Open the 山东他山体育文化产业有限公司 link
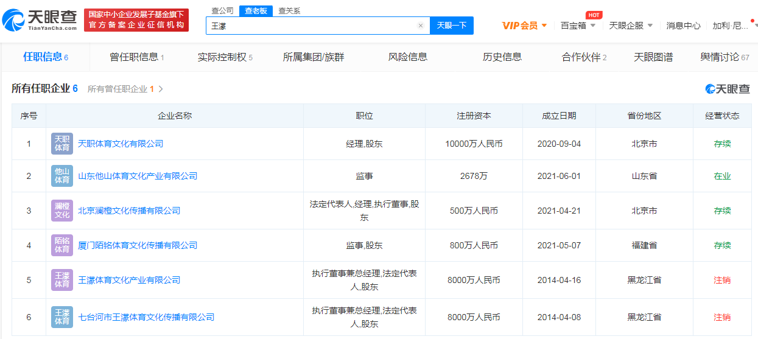758x339 pixels. [138, 176]
